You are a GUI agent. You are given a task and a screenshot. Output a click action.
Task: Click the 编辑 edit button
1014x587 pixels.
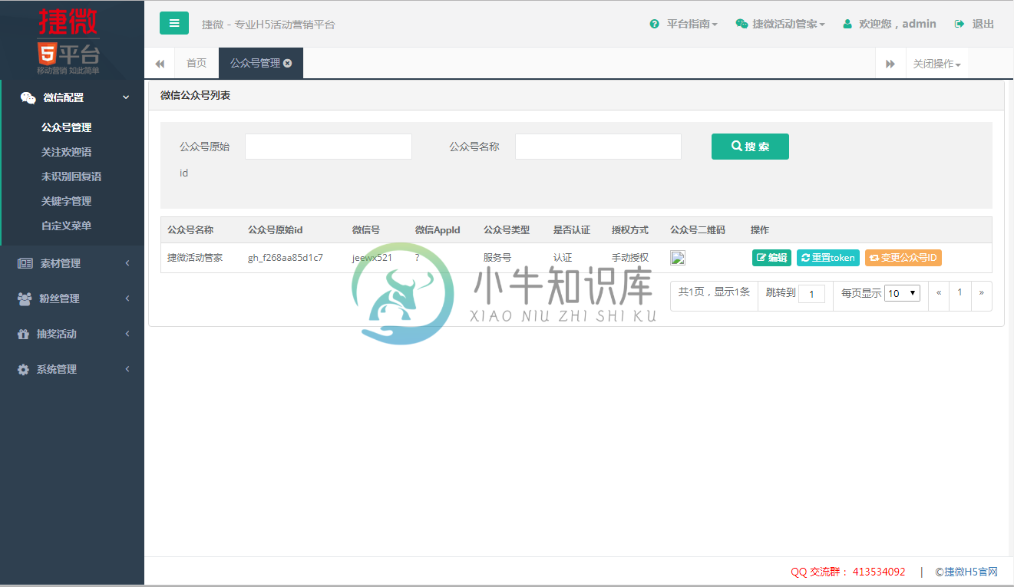[771, 258]
